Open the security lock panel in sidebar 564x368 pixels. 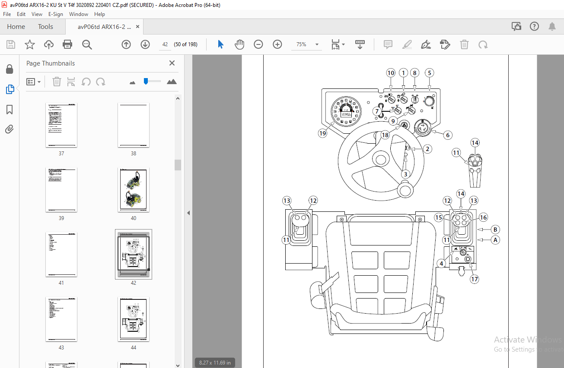click(10, 69)
